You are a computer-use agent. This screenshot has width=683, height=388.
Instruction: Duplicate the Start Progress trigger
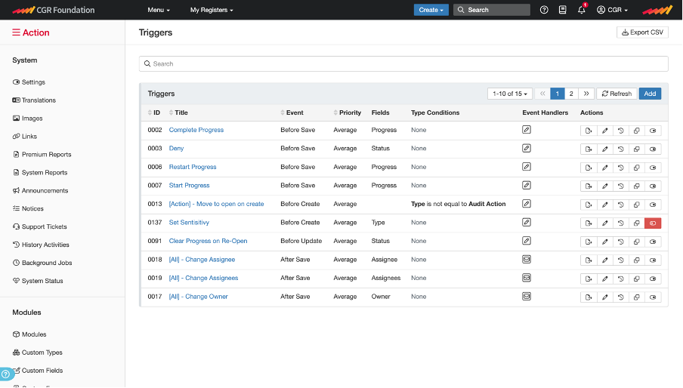[637, 186]
